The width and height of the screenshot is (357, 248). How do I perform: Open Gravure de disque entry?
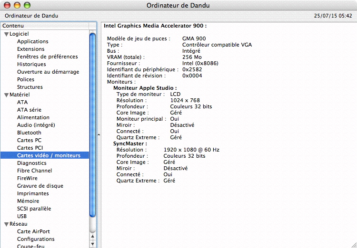pyautogui.click(x=40, y=186)
